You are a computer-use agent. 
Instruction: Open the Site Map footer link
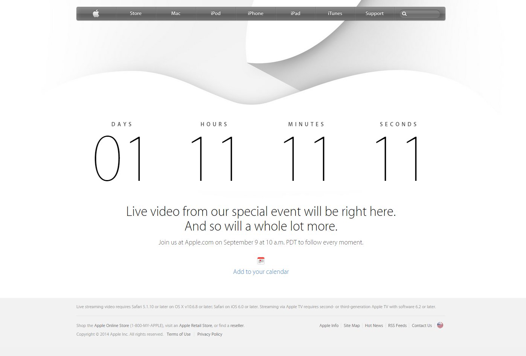[x=352, y=325]
